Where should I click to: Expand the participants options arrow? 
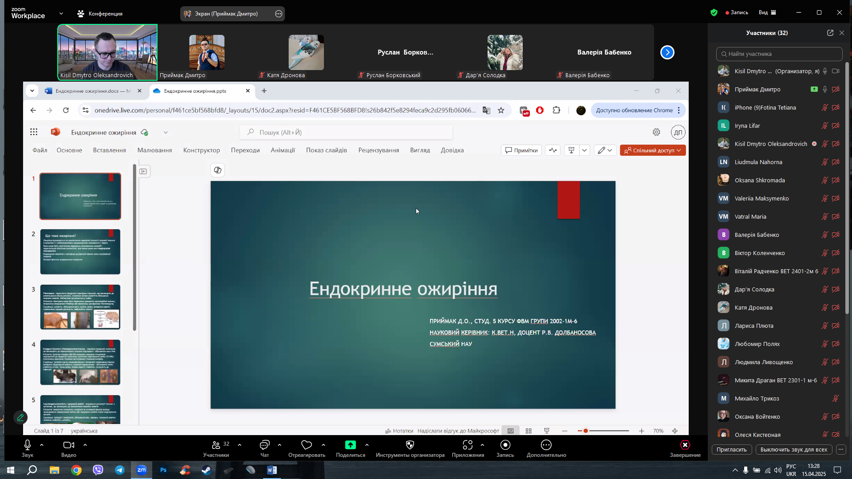pyautogui.click(x=240, y=445)
